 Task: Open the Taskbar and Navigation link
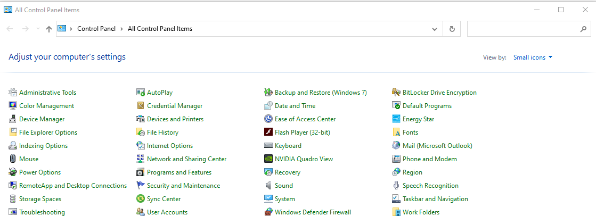(435, 198)
